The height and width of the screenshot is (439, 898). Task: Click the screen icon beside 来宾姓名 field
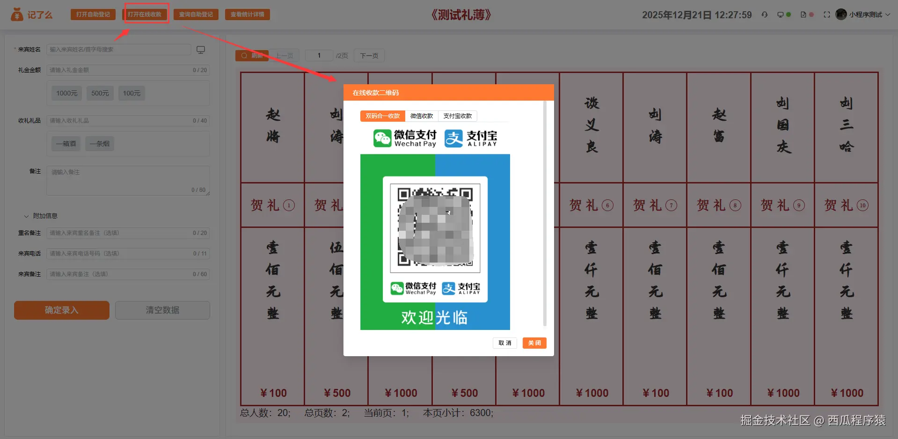[201, 50]
